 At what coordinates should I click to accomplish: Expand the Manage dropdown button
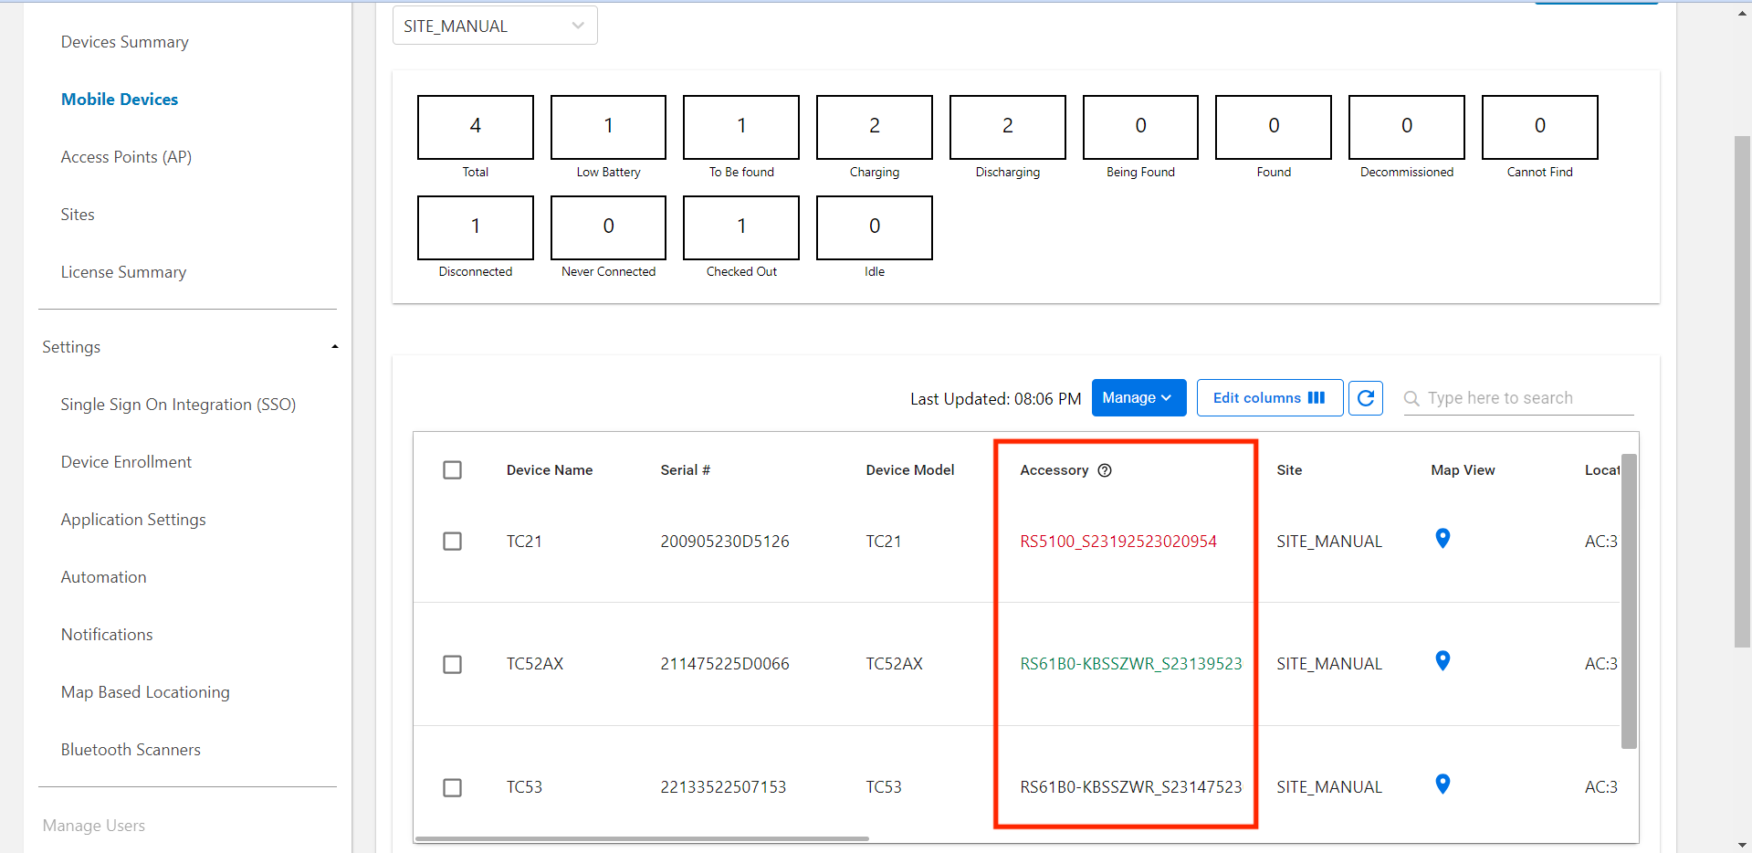[1138, 398]
